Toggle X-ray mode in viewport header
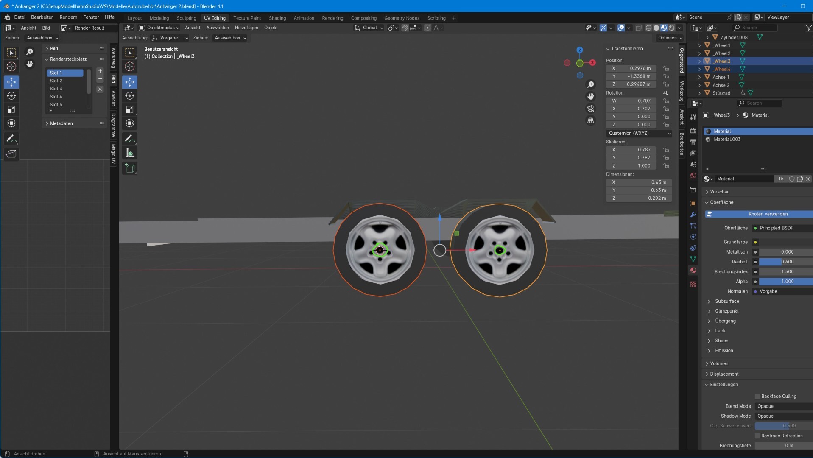Image resolution: width=813 pixels, height=458 pixels. [x=638, y=28]
